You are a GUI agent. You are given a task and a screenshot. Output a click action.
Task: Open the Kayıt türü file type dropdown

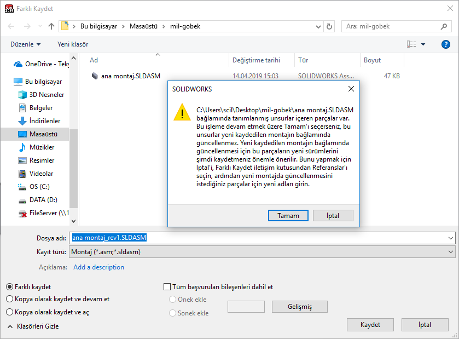pos(262,252)
